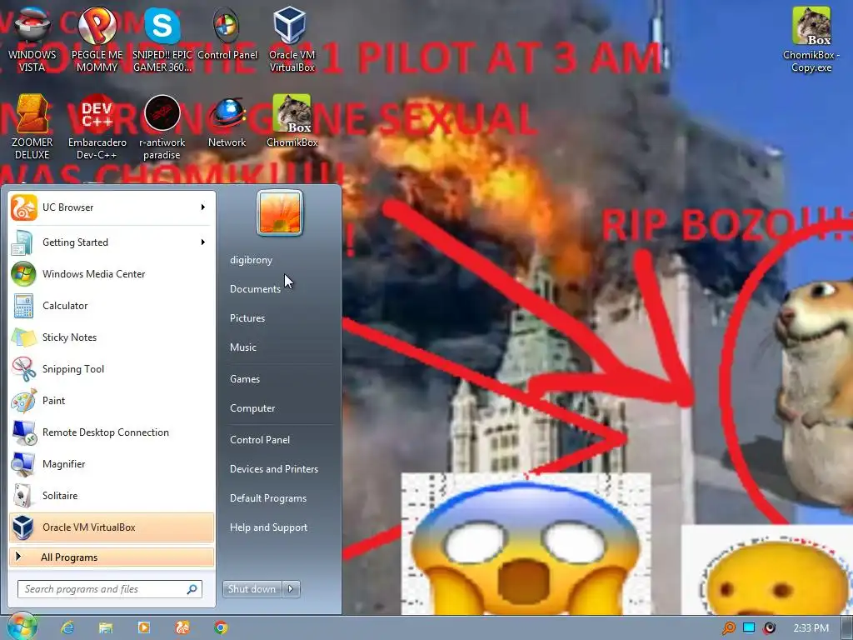Open the Control Panel desktop icon
This screenshot has width=853, height=640.
click(227, 33)
